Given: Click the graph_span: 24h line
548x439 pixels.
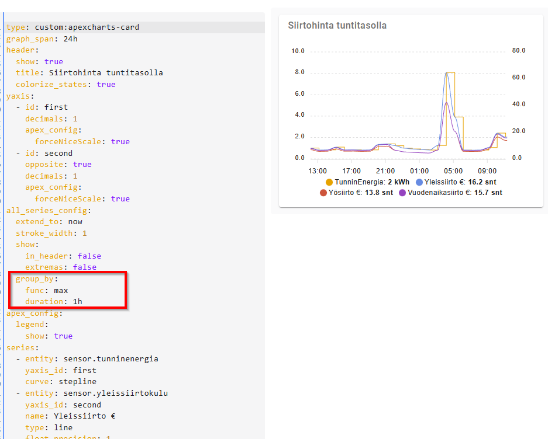Looking at the screenshot, I should [x=42, y=39].
